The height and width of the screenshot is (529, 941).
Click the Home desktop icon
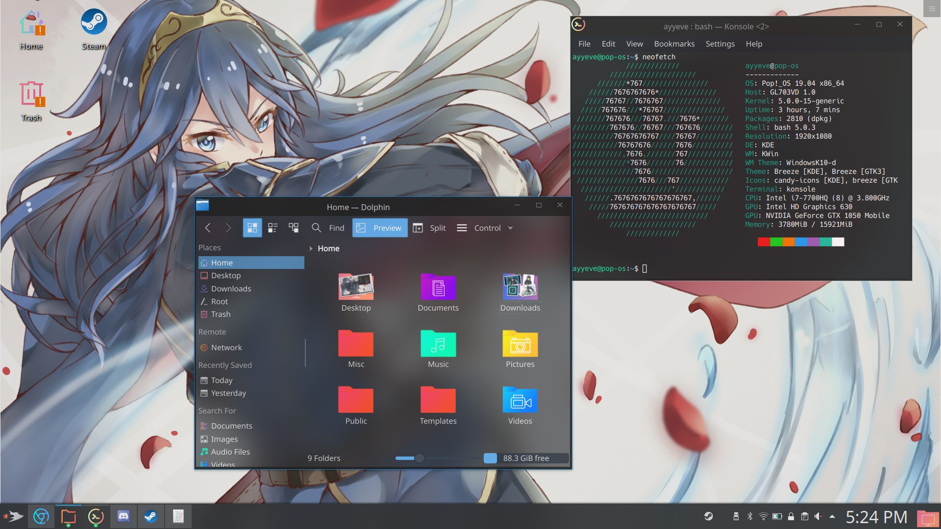click(x=31, y=30)
